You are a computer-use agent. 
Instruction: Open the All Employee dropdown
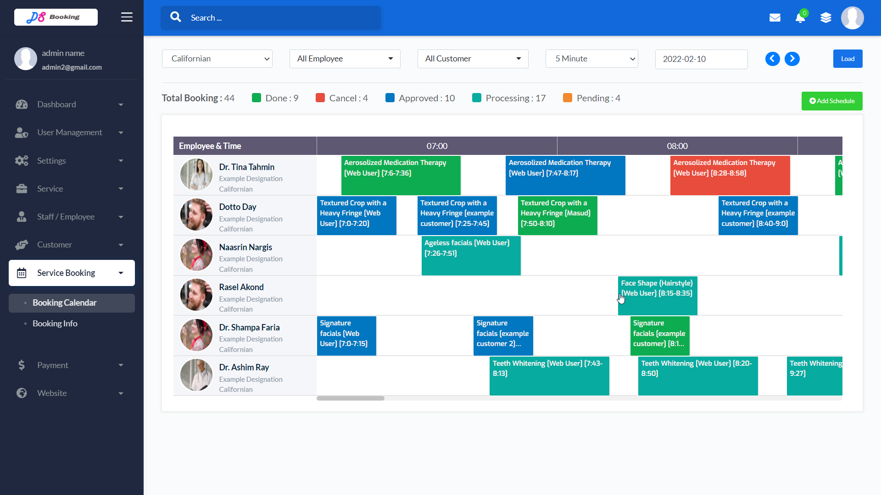pyautogui.click(x=345, y=59)
